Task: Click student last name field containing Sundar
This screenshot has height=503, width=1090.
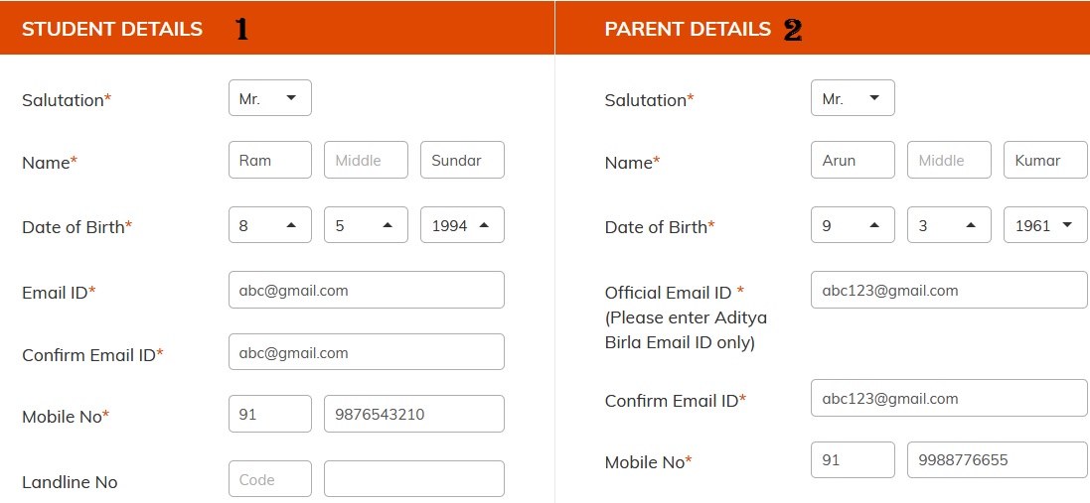Action: click(x=462, y=160)
